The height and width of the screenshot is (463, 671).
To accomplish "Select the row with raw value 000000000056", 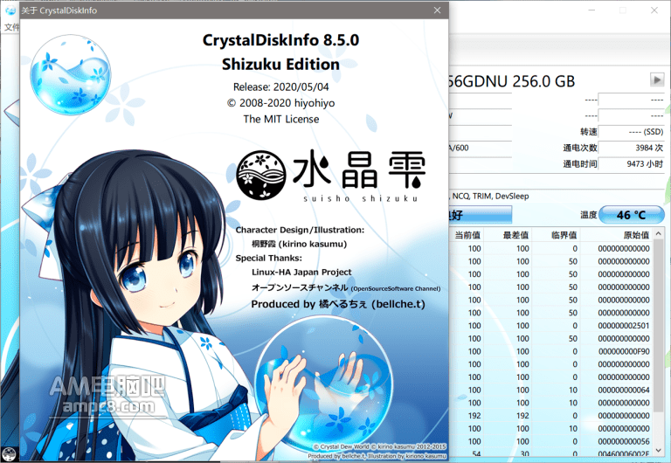I will (551, 441).
